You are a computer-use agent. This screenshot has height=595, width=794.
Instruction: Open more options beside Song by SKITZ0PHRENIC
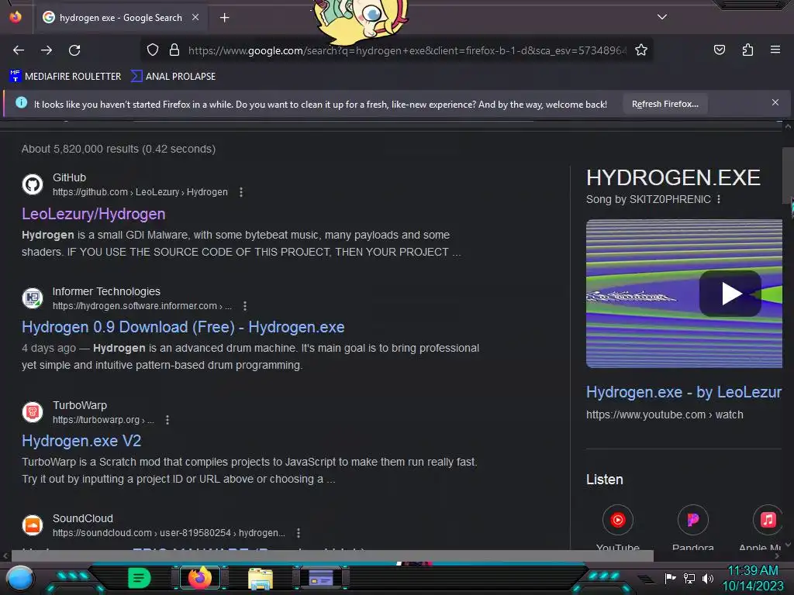point(719,199)
